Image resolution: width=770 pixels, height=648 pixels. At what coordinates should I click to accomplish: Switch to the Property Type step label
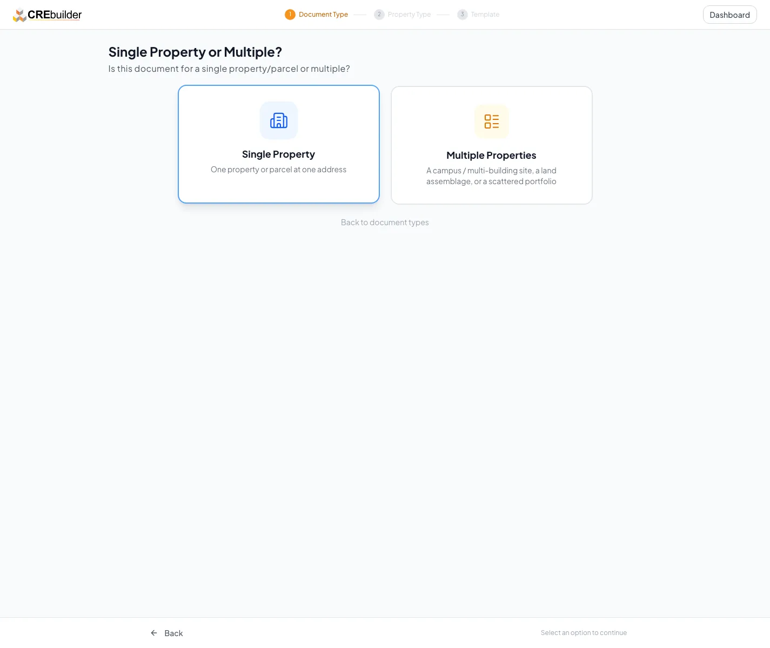409,15
